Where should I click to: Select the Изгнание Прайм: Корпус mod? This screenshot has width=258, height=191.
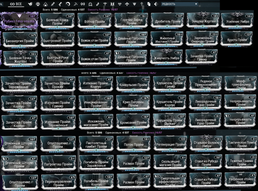pos(96,84)
